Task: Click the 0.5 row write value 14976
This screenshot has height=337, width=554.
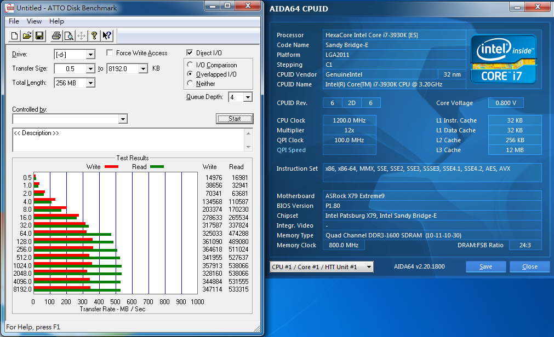Action: click(x=214, y=177)
